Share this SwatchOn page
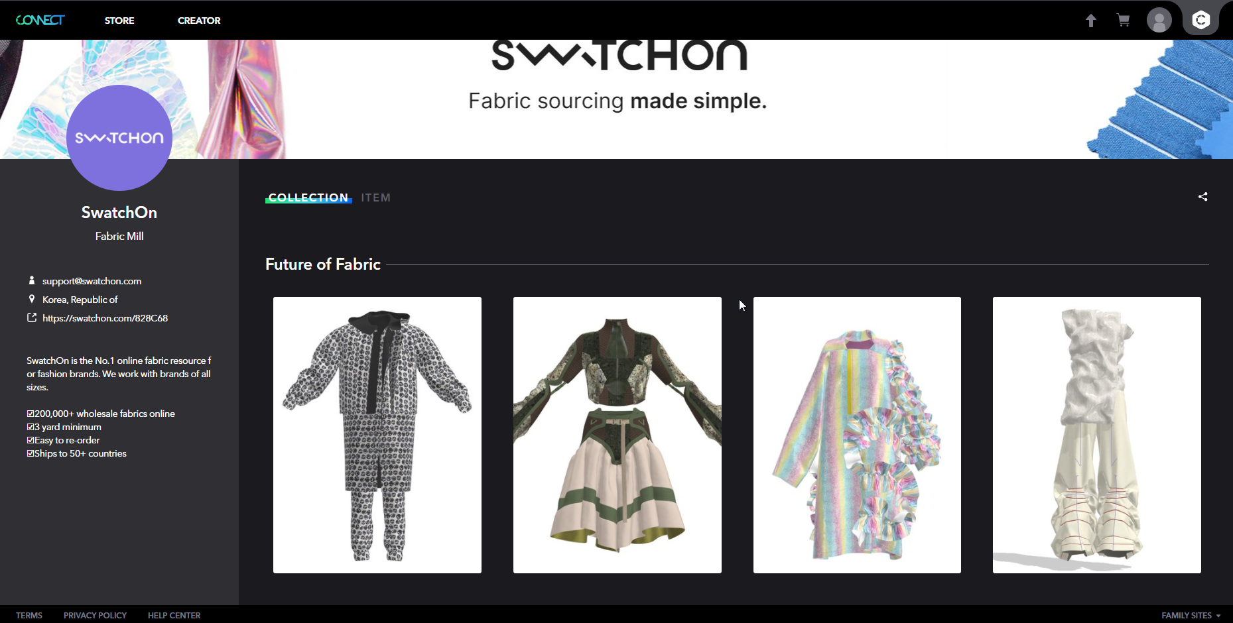Viewport: 1233px width, 623px height. (x=1202, y=197)
